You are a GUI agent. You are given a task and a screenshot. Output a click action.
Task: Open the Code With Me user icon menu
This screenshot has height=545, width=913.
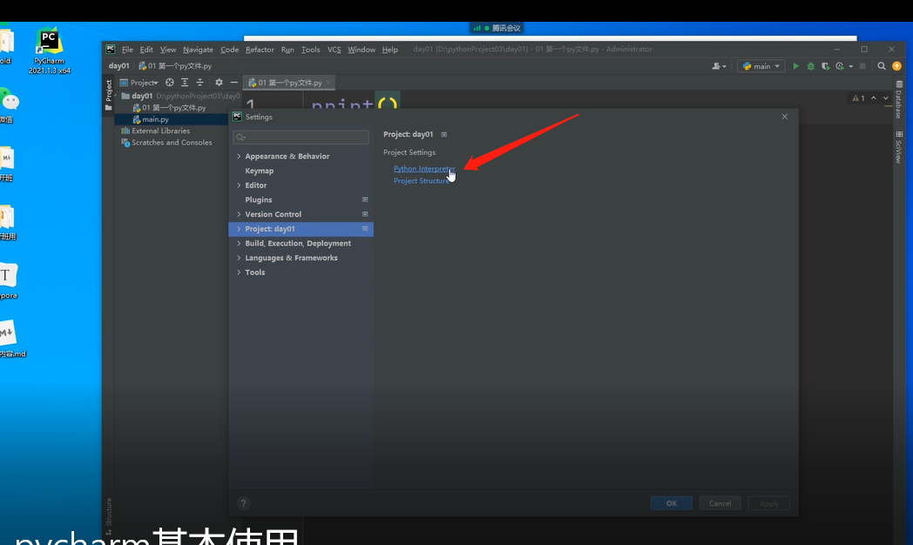point(719,66)
